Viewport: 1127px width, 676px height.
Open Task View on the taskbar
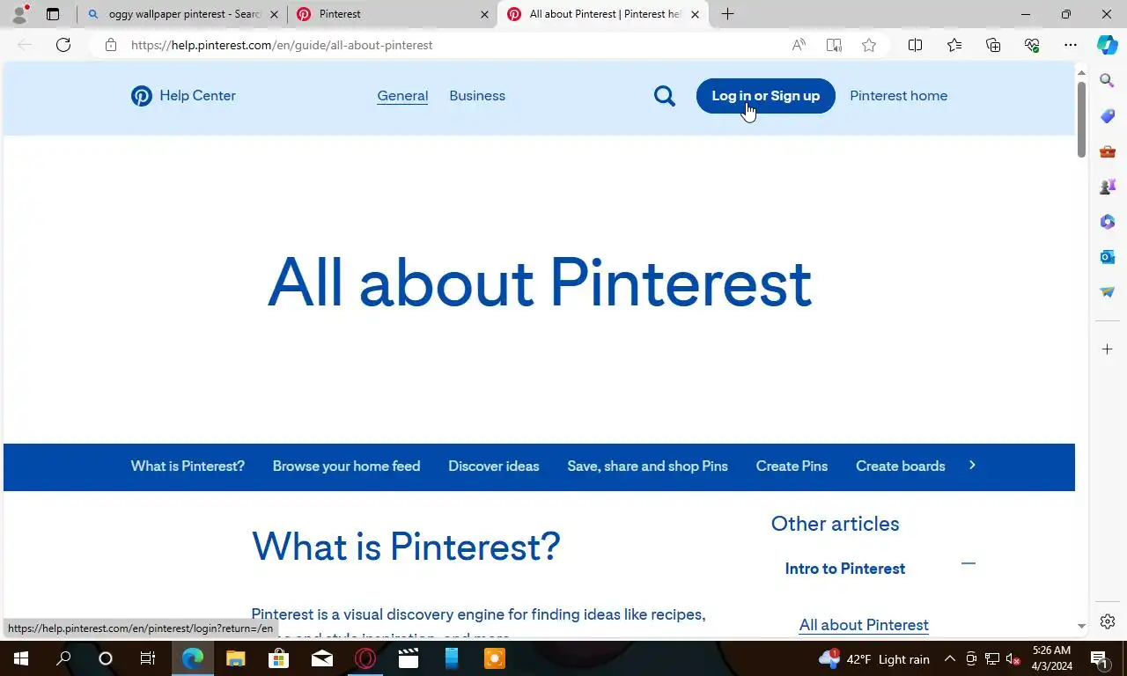148,658
